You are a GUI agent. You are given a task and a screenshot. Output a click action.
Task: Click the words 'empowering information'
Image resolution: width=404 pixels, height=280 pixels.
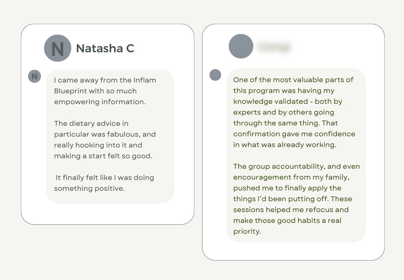pyautogui.click(x=100, y=102)
